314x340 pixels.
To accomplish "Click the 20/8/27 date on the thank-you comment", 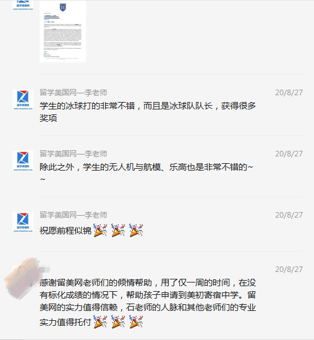I will click(x=289, y=270).
